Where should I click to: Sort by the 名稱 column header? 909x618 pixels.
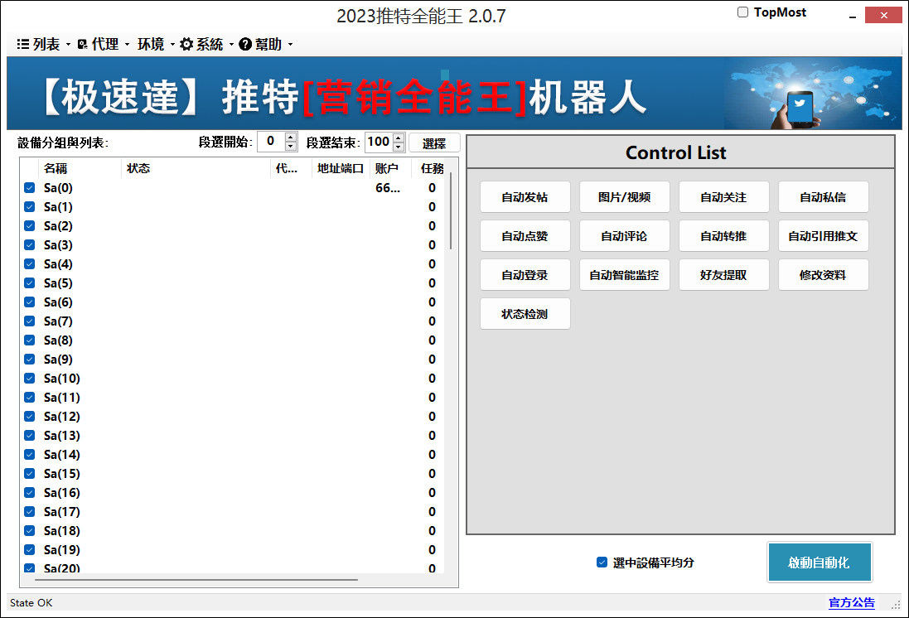pyautogui.click(x=80, y=168)
